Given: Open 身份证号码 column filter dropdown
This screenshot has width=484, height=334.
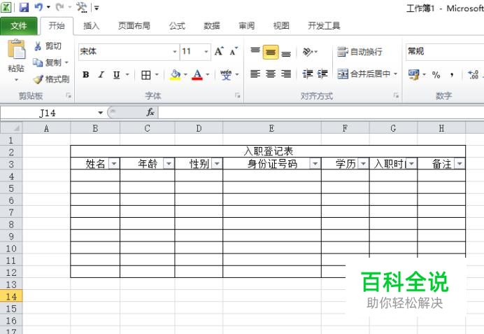Looking at the screenshot, I should pyautogui.click(x=315, y=163).
